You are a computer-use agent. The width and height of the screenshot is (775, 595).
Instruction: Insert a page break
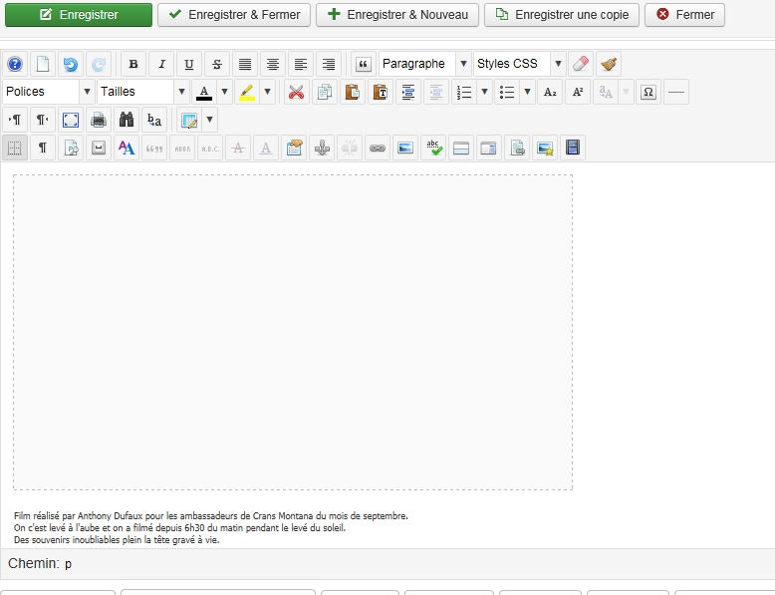460,148
